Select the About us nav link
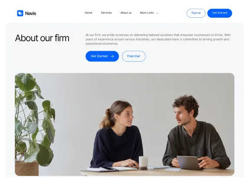250x178 pixels. (126, 13)
